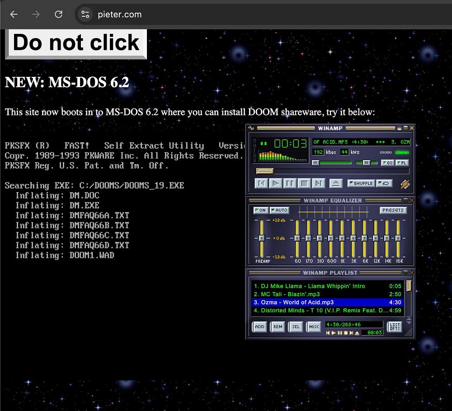Toggle the PL playlist window button
This screenshot has width=452, height=411.
pyautogui.click(x=402, y=163)
